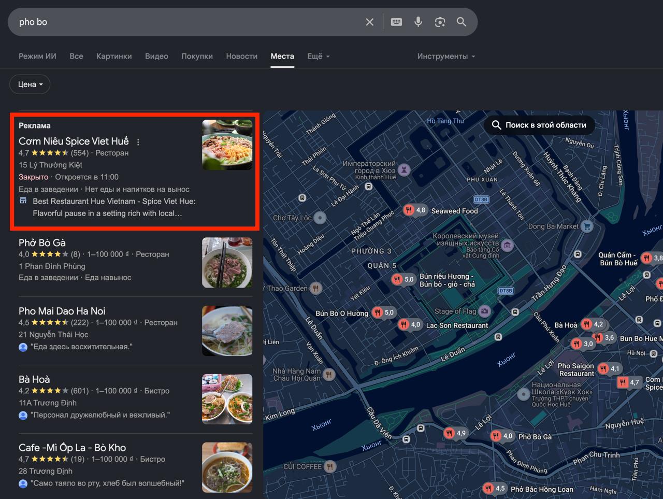Screen dimensions: 663x499
Task: Click Thao Garden restaurant marker
Action: 315,288
